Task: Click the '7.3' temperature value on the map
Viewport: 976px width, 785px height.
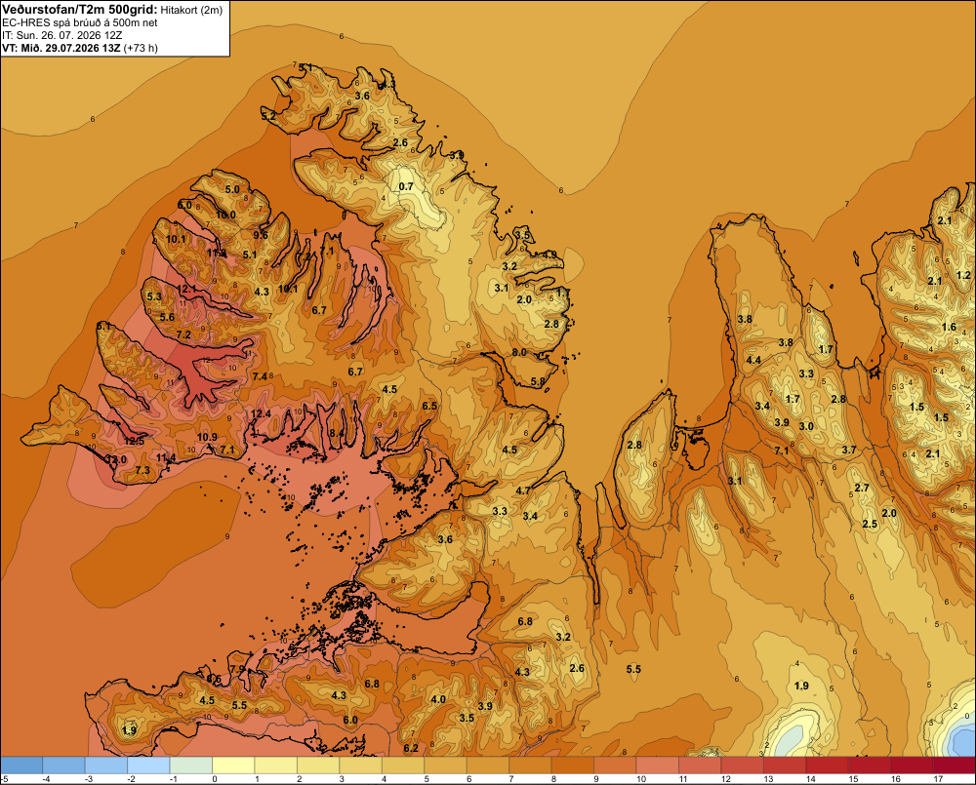Action: tap(142, 470)
